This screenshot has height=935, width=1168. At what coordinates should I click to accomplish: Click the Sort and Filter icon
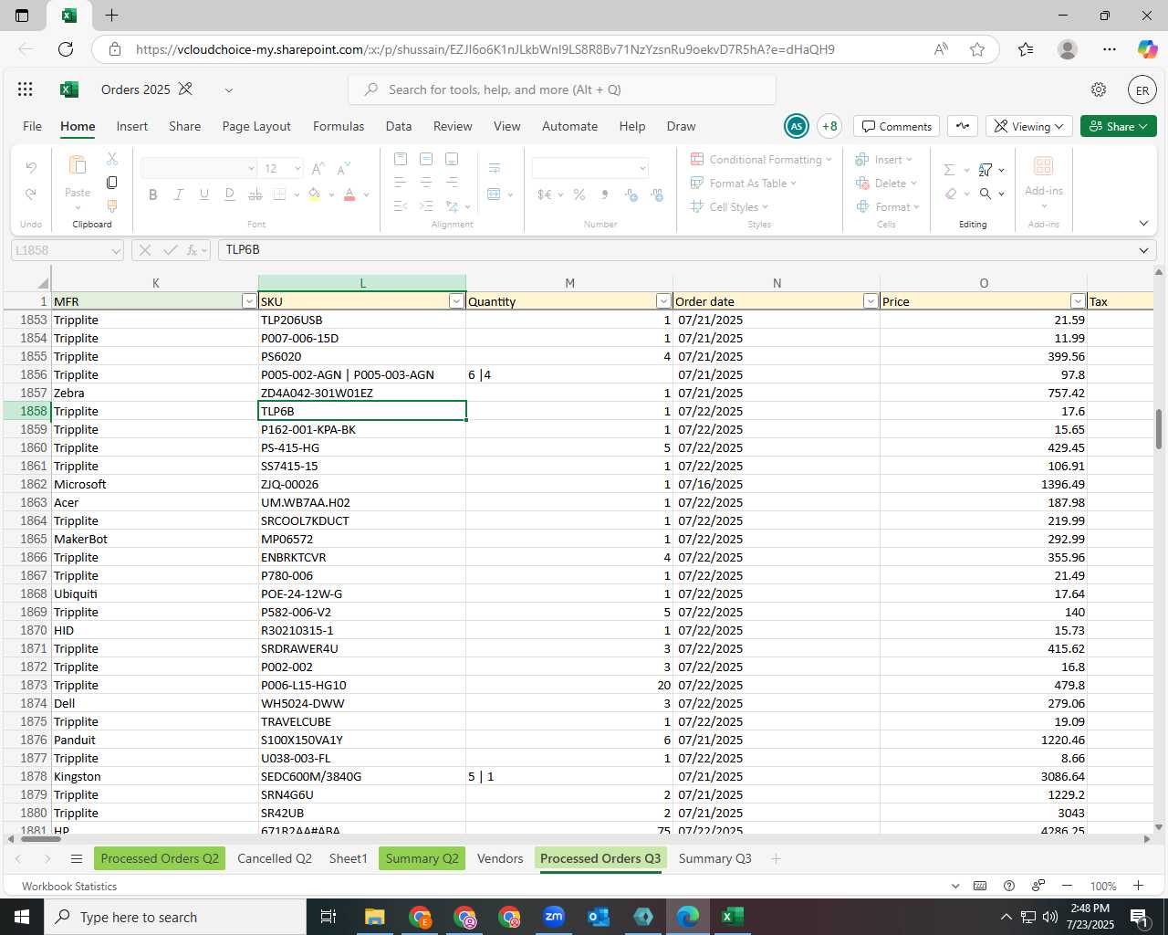985,170
